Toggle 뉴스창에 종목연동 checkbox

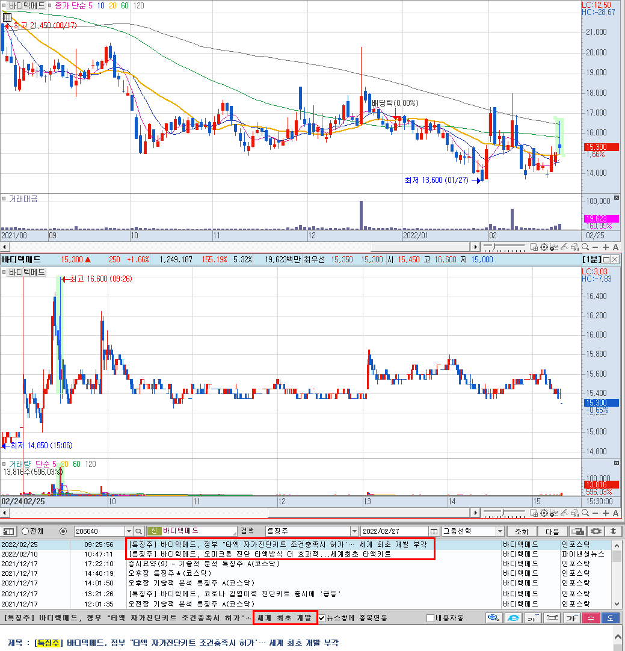click(x=322, y=618)
